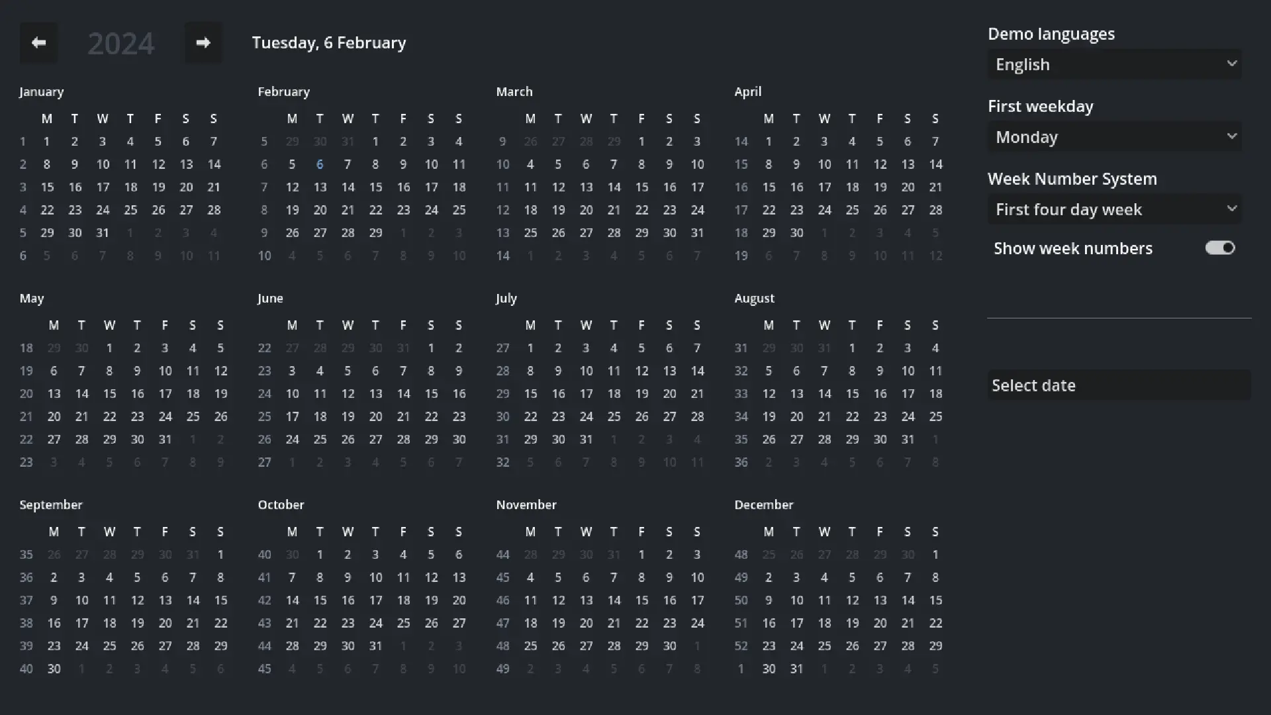Click week number 40 in October
The width and height of the screenshot is (1271, 715).
click(264, 555)
